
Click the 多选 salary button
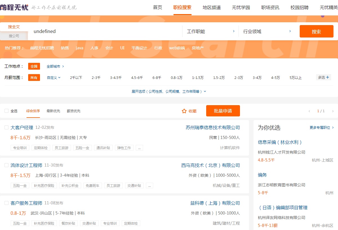[324, 77]
